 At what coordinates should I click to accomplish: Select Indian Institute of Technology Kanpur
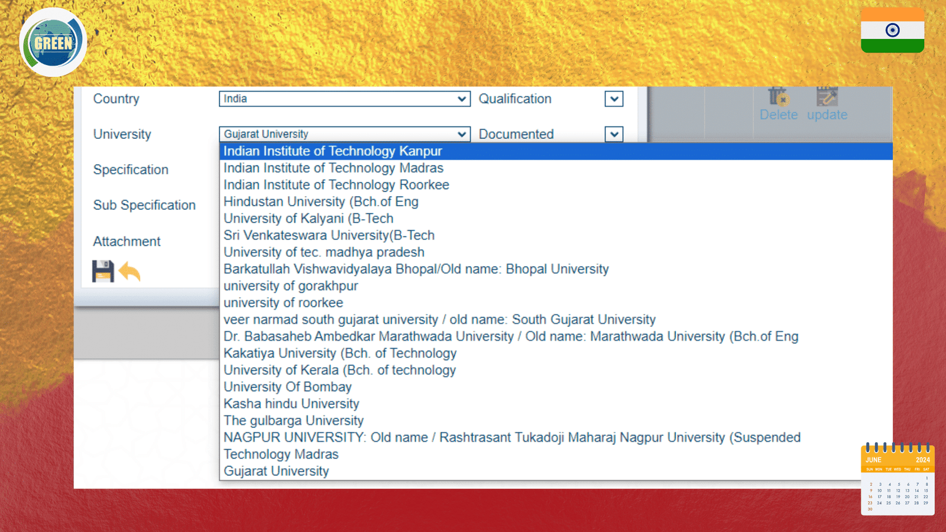click(333, 151)
